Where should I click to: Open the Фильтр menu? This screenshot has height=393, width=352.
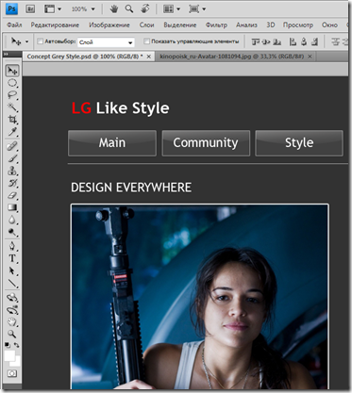pos(216,25)
